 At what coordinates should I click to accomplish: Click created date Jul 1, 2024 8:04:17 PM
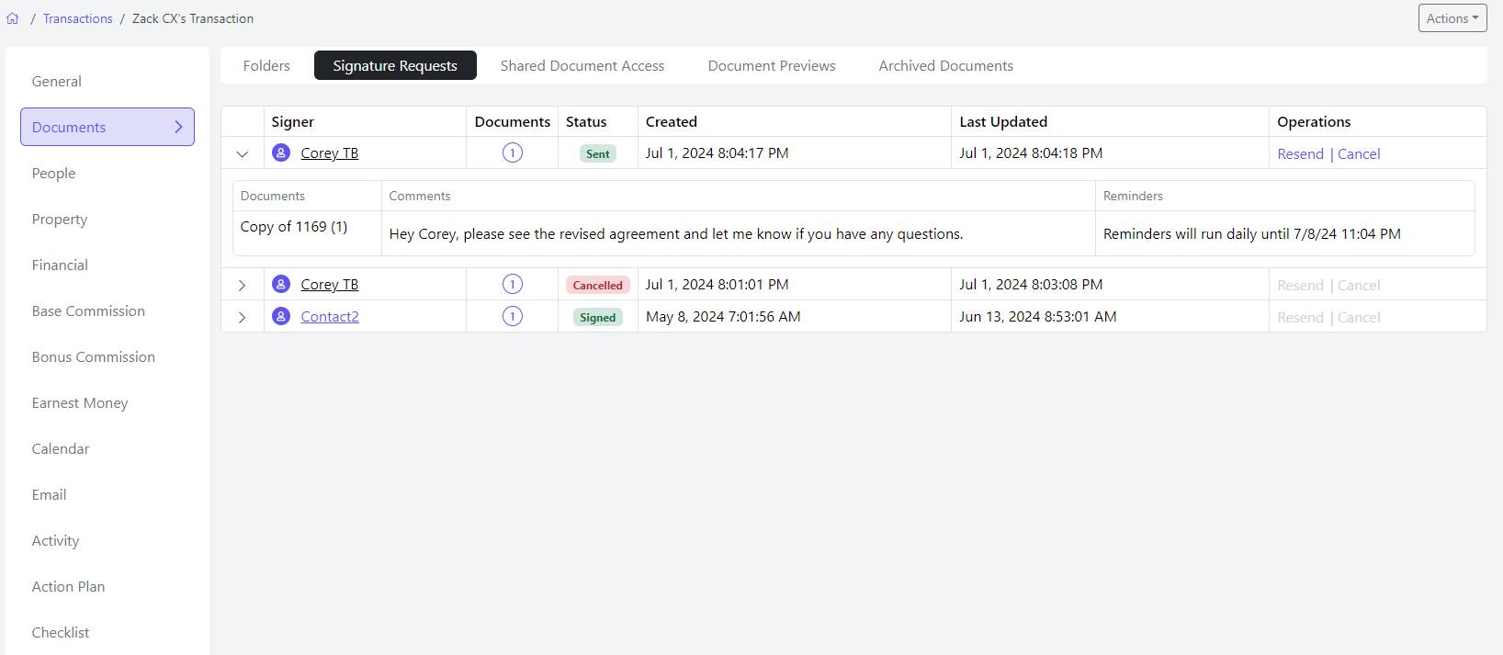pyautogui.click(x=718, y=153)
